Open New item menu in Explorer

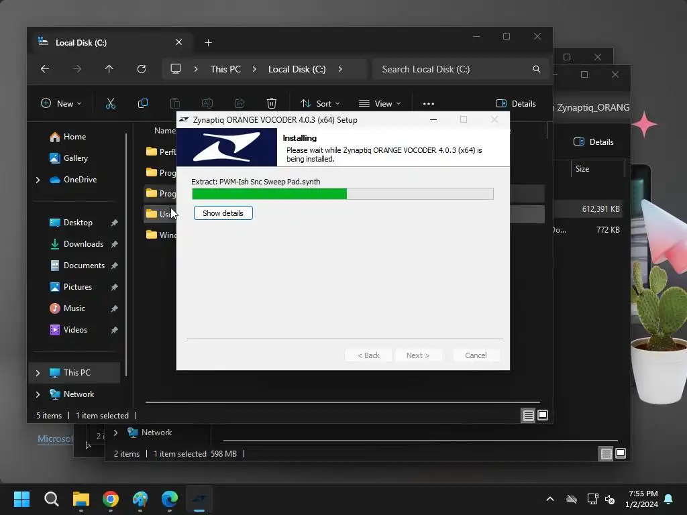coord(61,103)
